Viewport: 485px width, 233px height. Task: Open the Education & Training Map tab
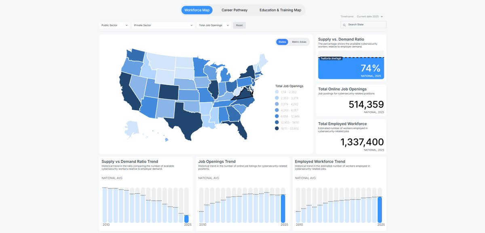[x=280, y=10]
